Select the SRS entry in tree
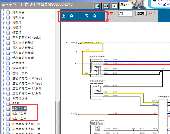 click(x=16, y=104)
